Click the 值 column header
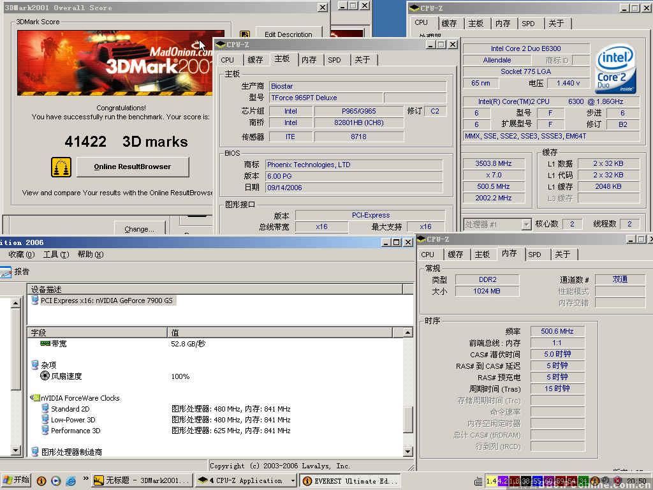The image size is (653, 490). pyautogui.click(x=280, y=332)
